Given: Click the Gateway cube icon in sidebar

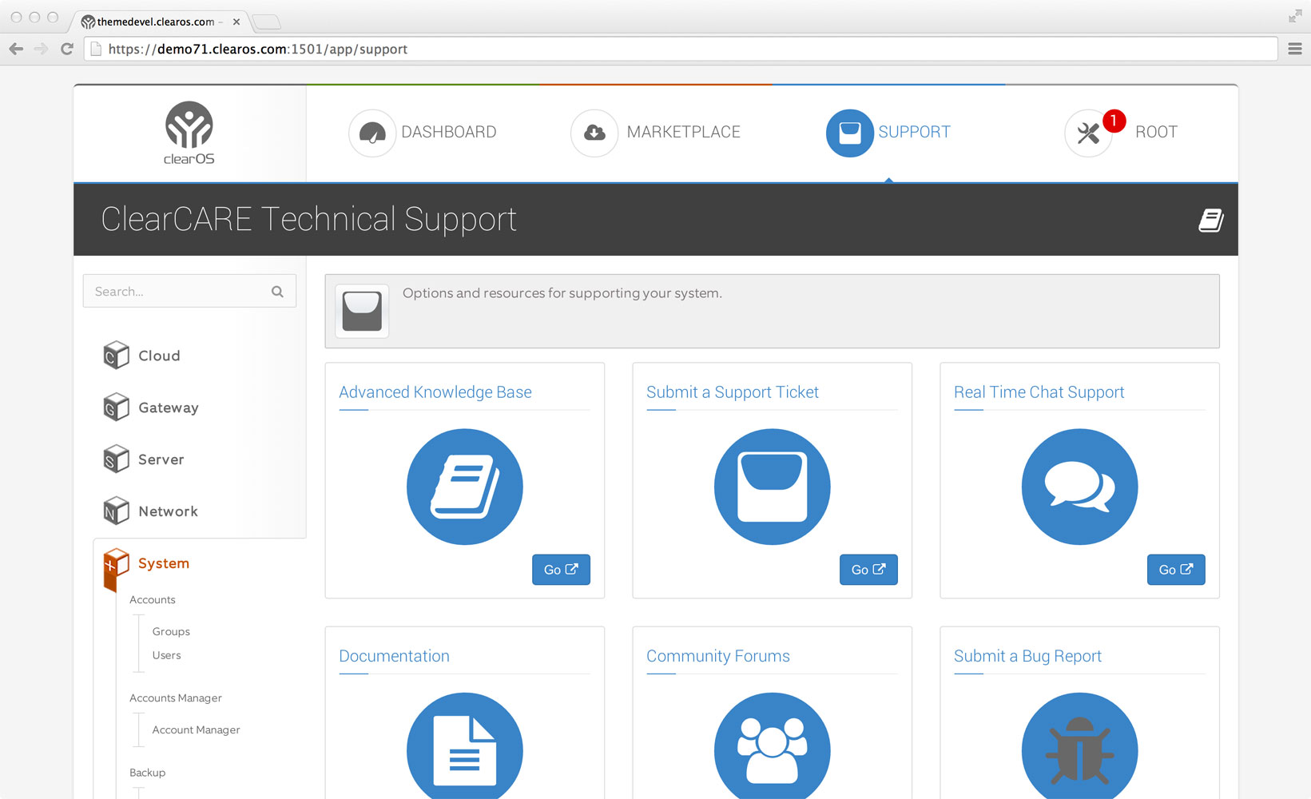Looking at the screenshot, I should pos(117,407).
